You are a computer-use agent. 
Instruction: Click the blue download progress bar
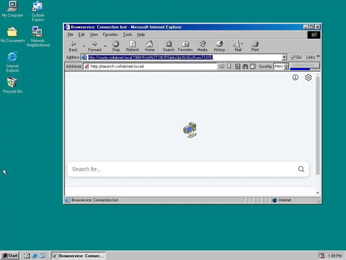[300, 69]
